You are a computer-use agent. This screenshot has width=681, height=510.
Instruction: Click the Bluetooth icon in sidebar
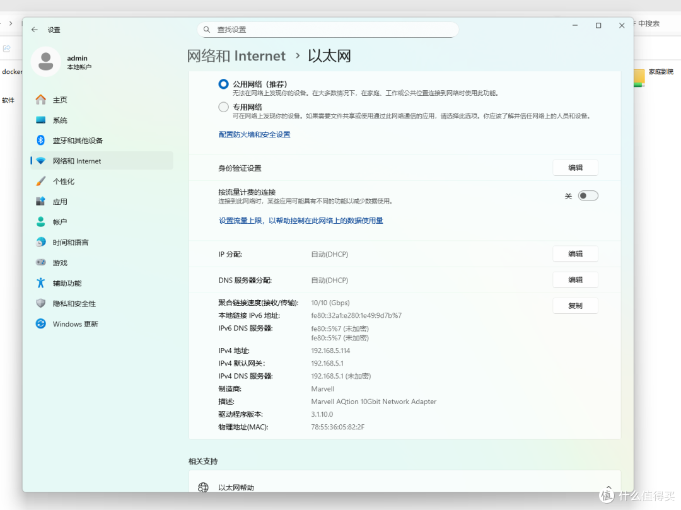[x=41, y=140]
